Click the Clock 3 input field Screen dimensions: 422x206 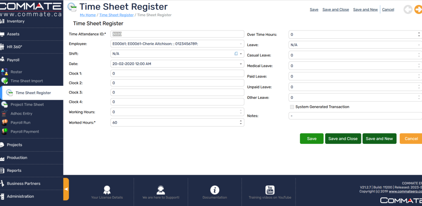[177, 92]
